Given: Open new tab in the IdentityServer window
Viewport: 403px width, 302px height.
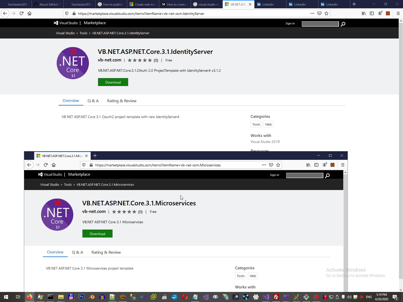Looking at the screenshot, I should click(354, 4).
